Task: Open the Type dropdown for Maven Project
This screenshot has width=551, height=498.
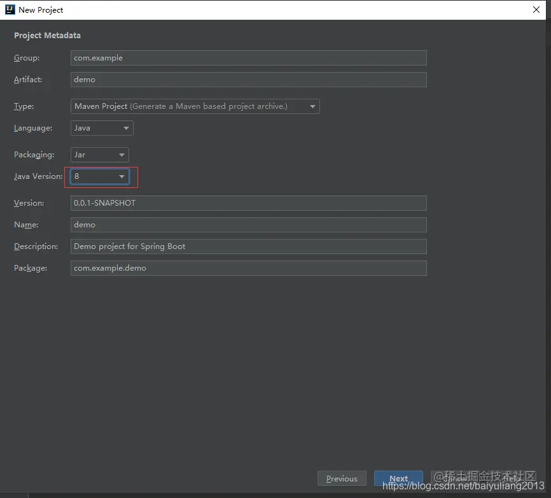Action: tap(195, 106)
